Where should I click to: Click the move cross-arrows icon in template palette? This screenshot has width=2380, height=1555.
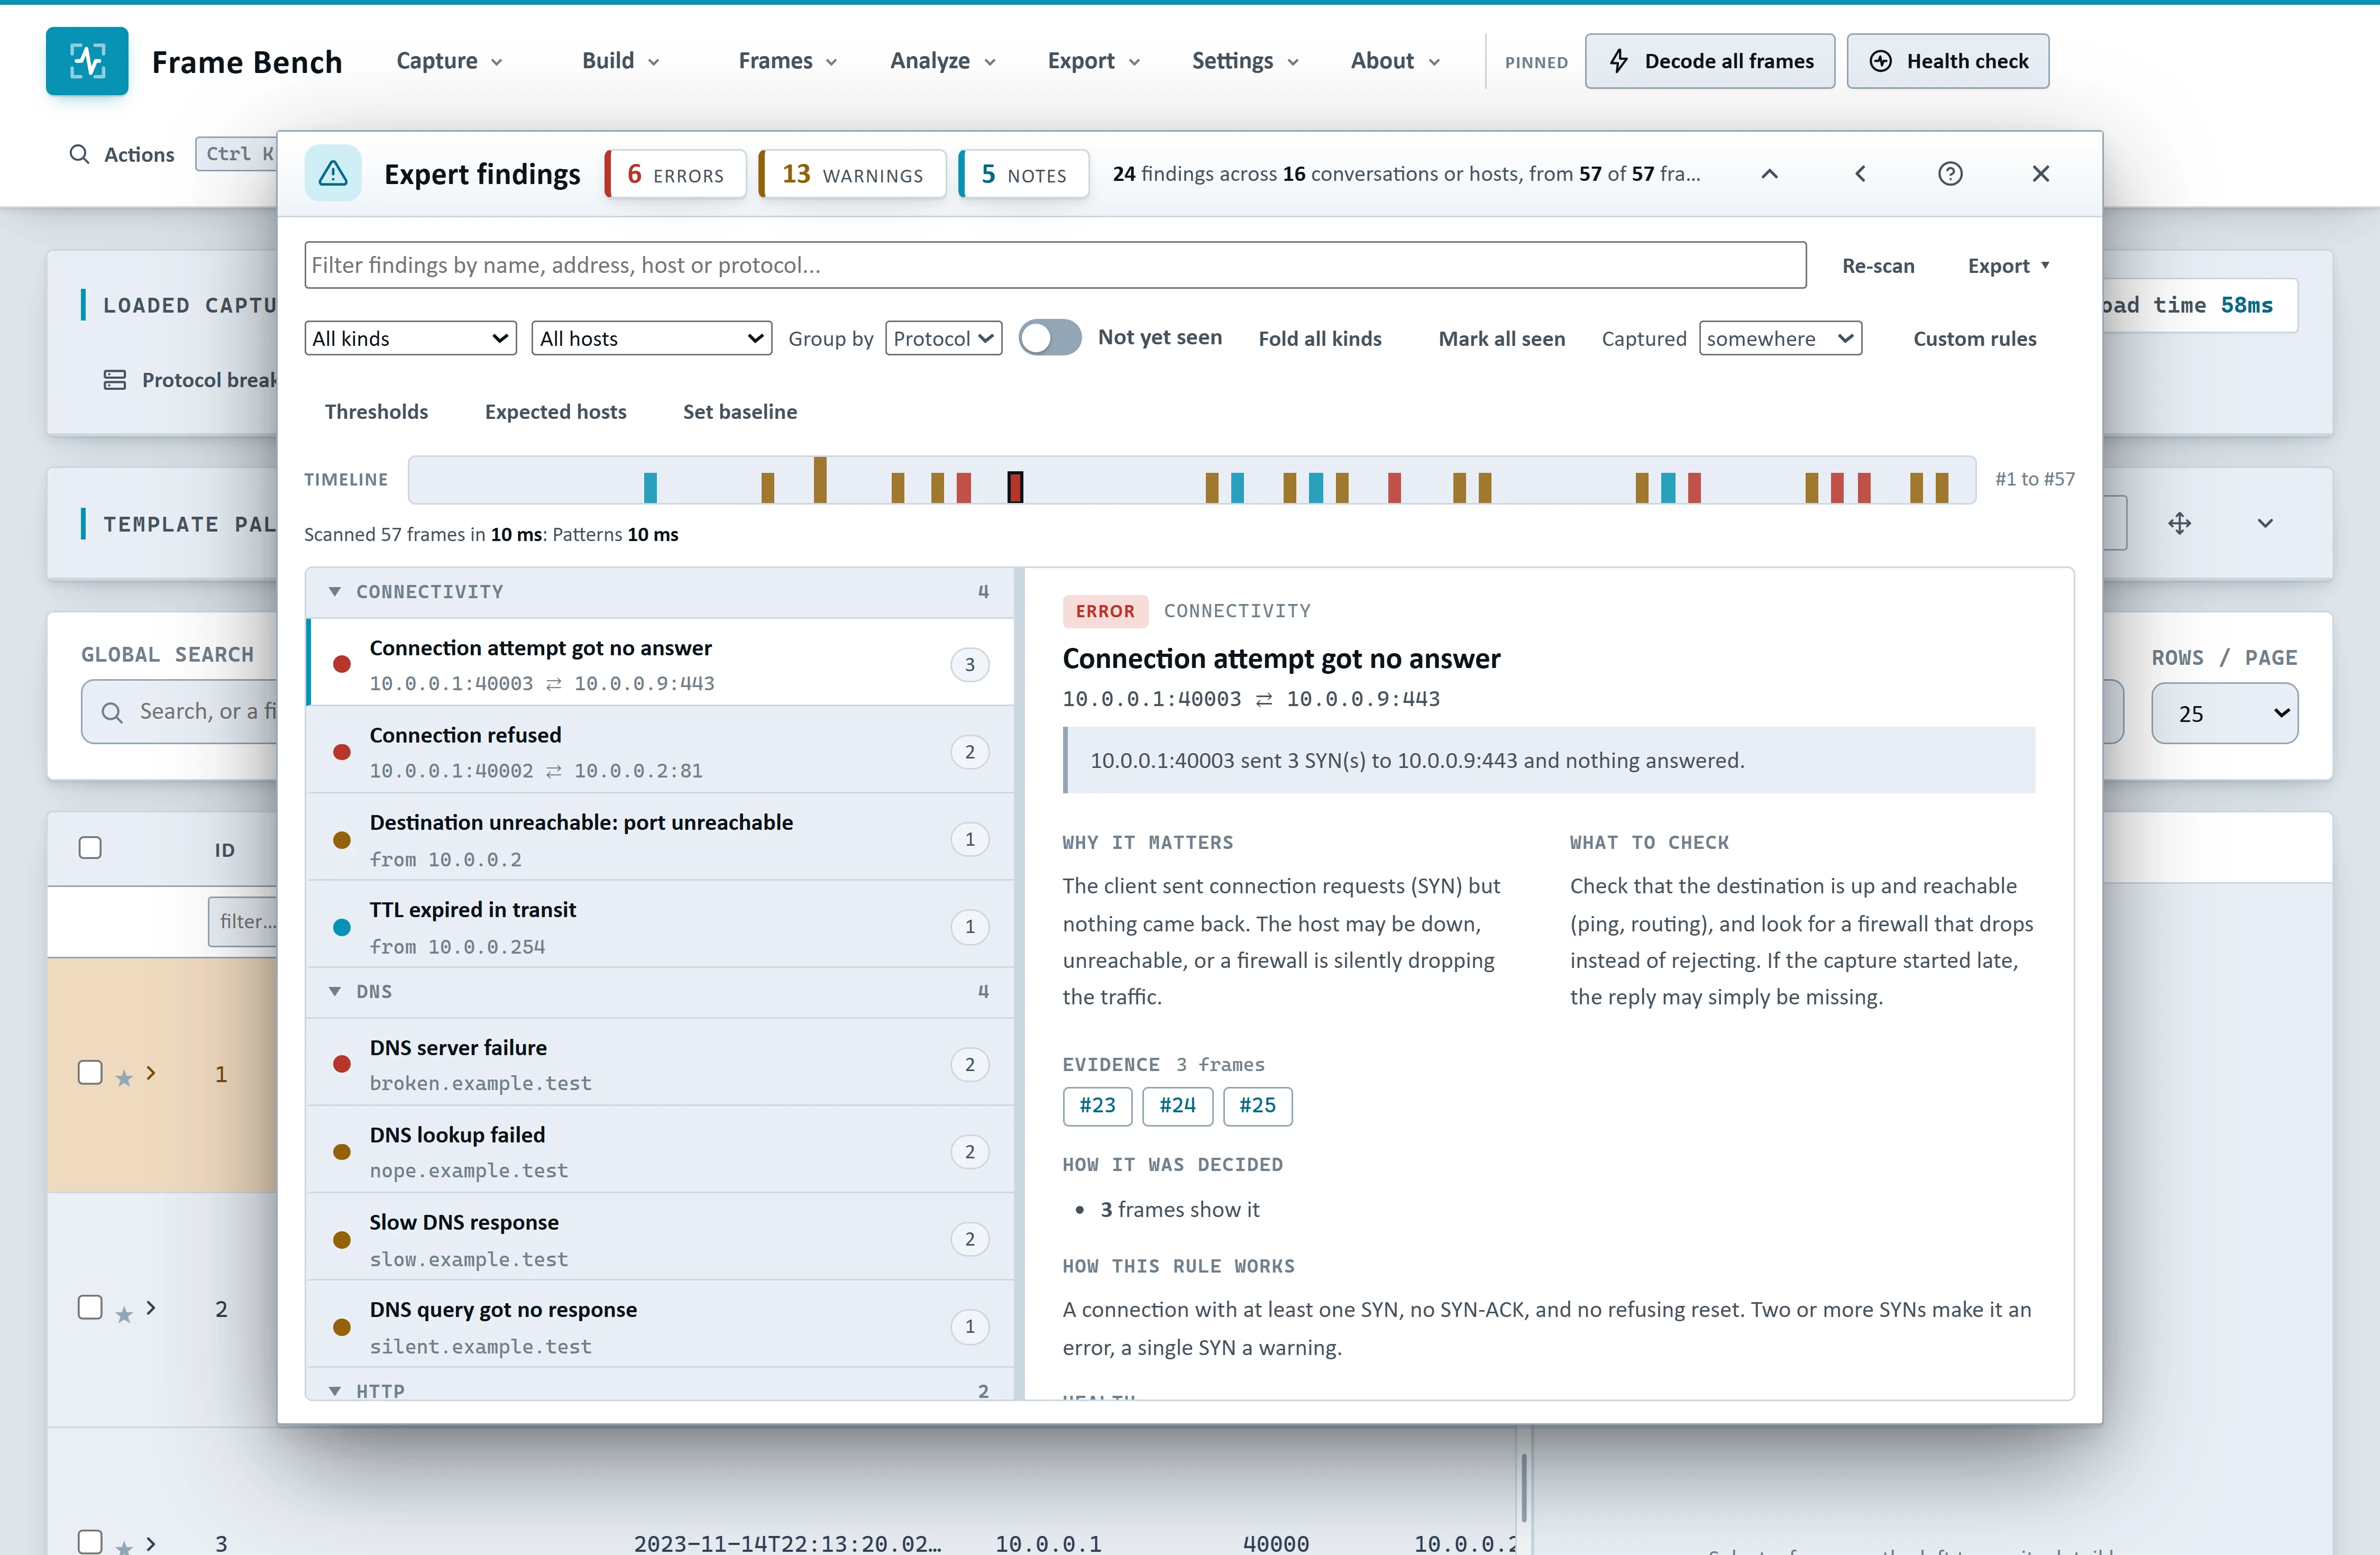coord(2180,523)
